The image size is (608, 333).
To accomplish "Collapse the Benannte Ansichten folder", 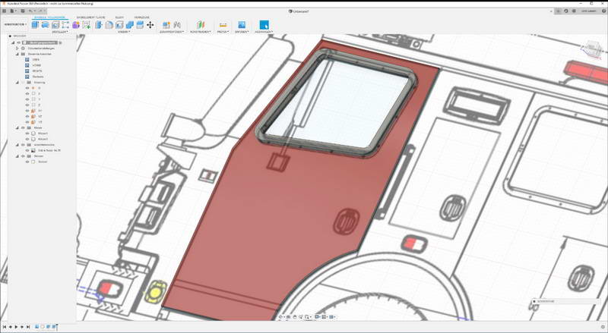I will [17, 54].
